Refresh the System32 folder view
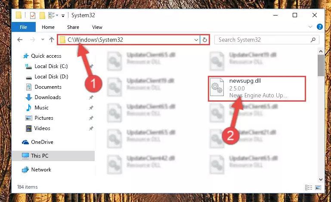 204,40
